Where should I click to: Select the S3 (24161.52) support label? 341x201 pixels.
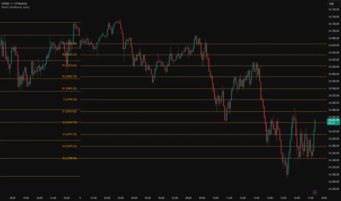pyautogui.click(x=69, y=134)
